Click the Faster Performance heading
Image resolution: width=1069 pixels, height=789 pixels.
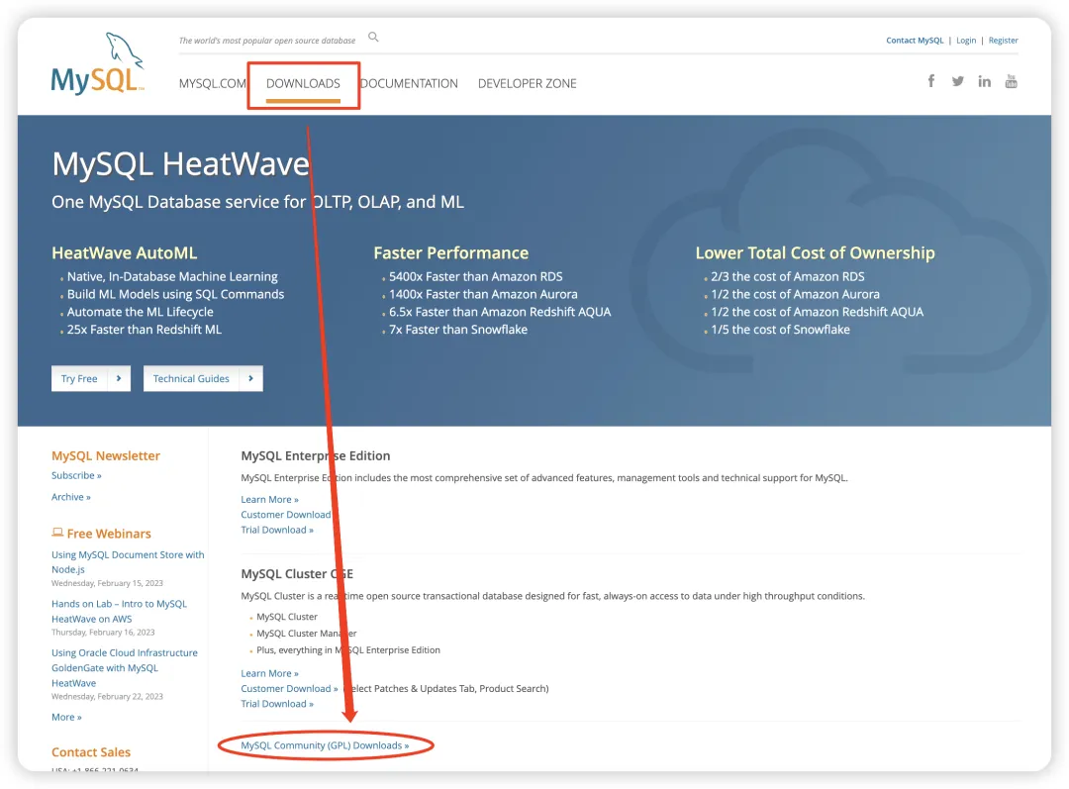coord(450,253)
